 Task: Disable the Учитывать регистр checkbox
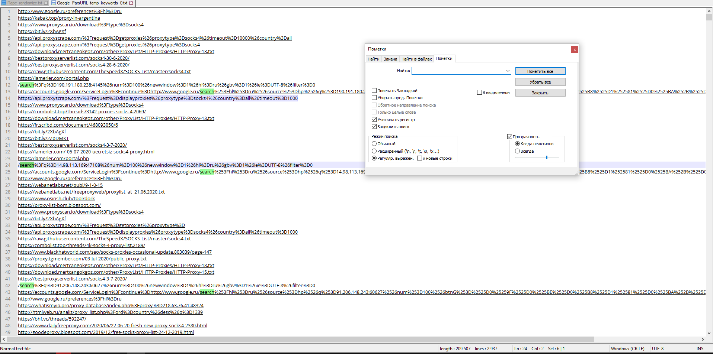pos(374,120)
